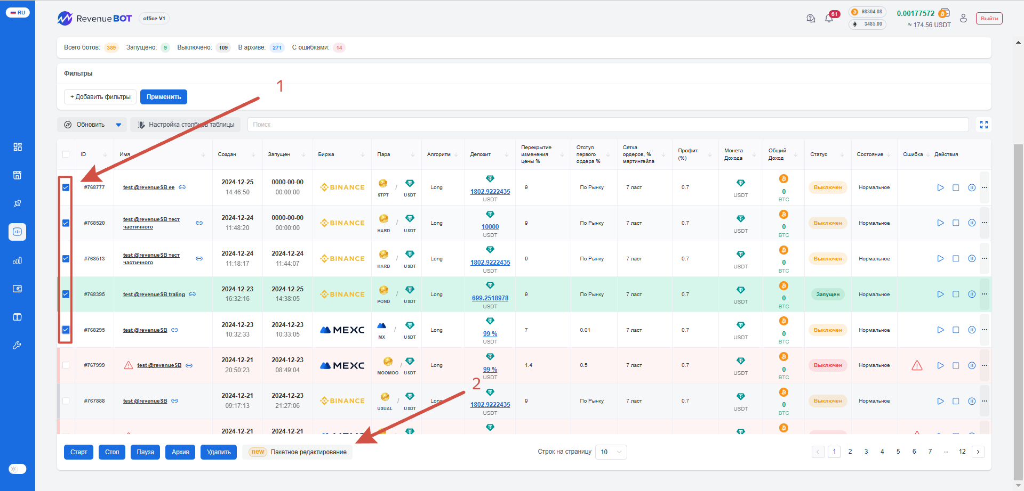
Task: Toggle fullscreen table view icon
Action: [984, 125]
